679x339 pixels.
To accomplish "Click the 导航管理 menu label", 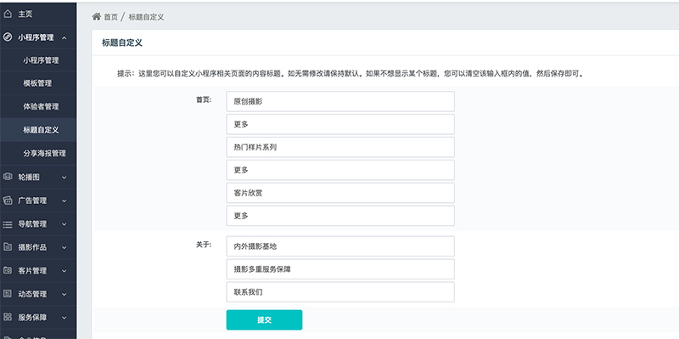I will tap(32, 224).
